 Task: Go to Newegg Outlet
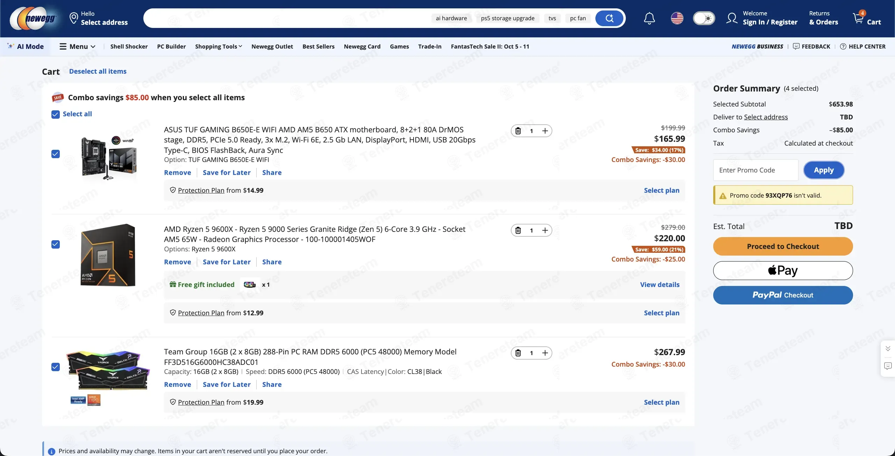click(x=272, y=46)
